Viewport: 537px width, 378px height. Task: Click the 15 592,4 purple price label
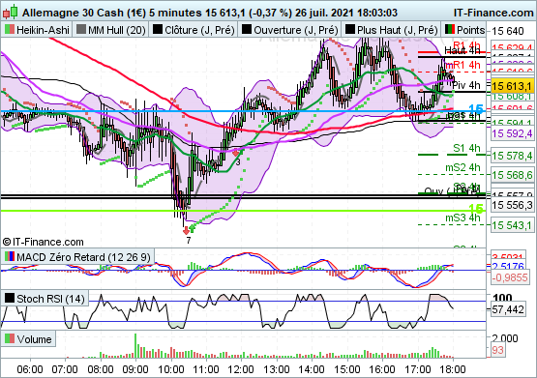[513, 133]
